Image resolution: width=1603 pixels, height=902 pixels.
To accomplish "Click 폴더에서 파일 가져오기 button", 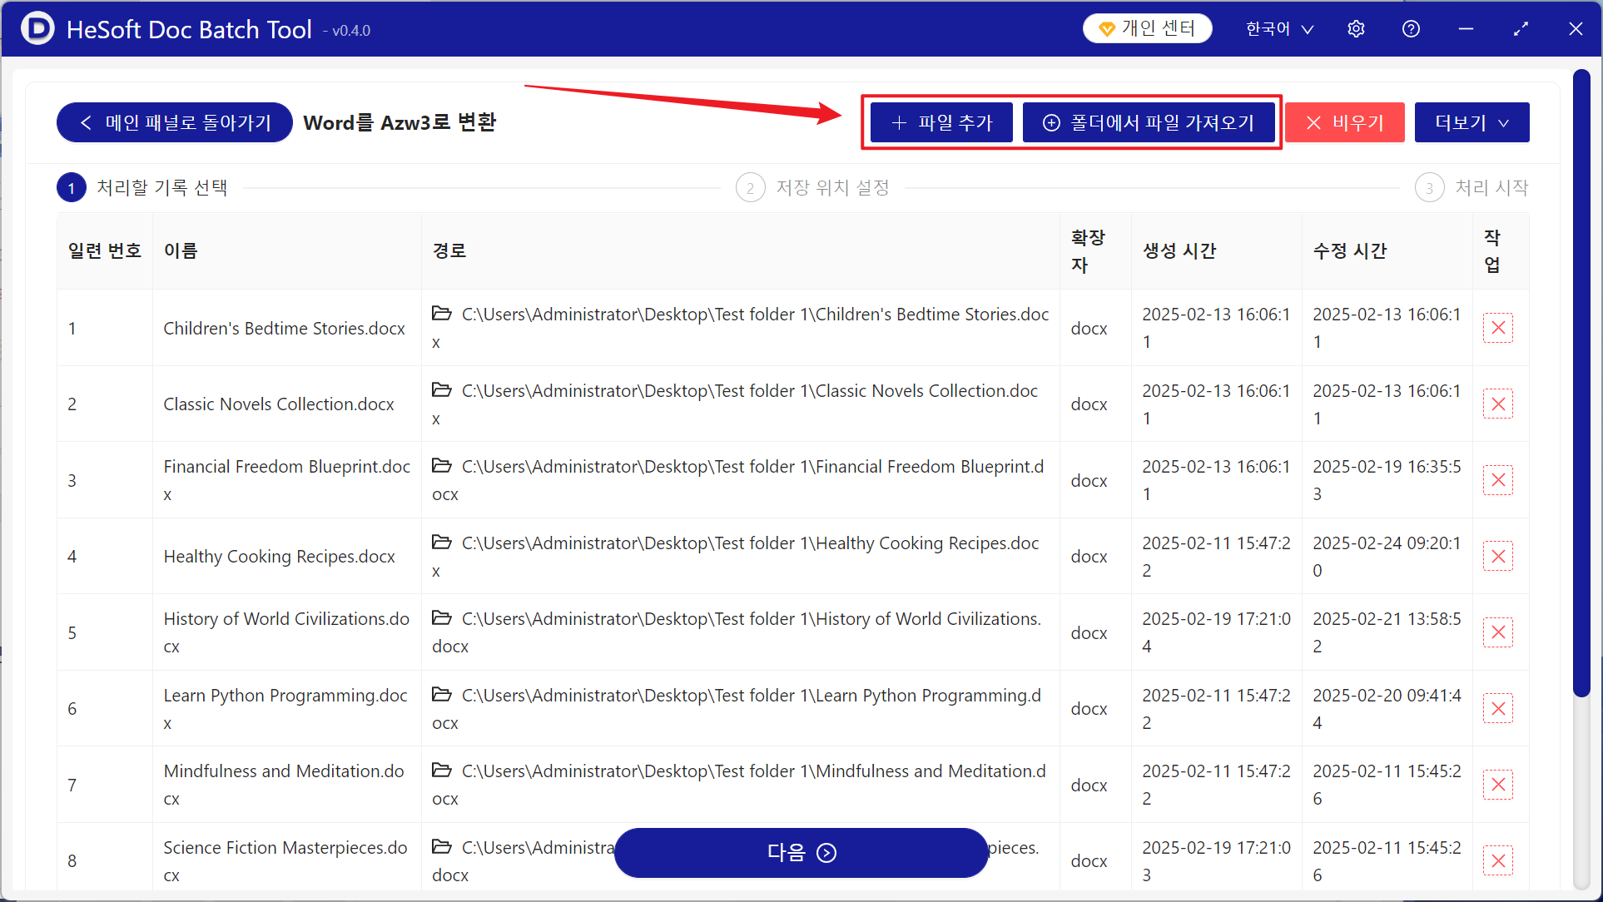I will click(x=1149, y=122).
